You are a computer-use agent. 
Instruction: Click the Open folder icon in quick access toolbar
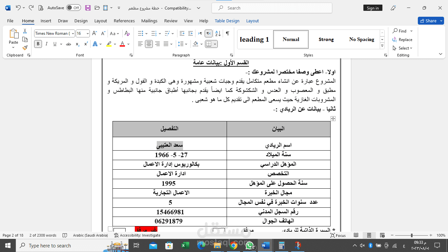tap(97, 8)
